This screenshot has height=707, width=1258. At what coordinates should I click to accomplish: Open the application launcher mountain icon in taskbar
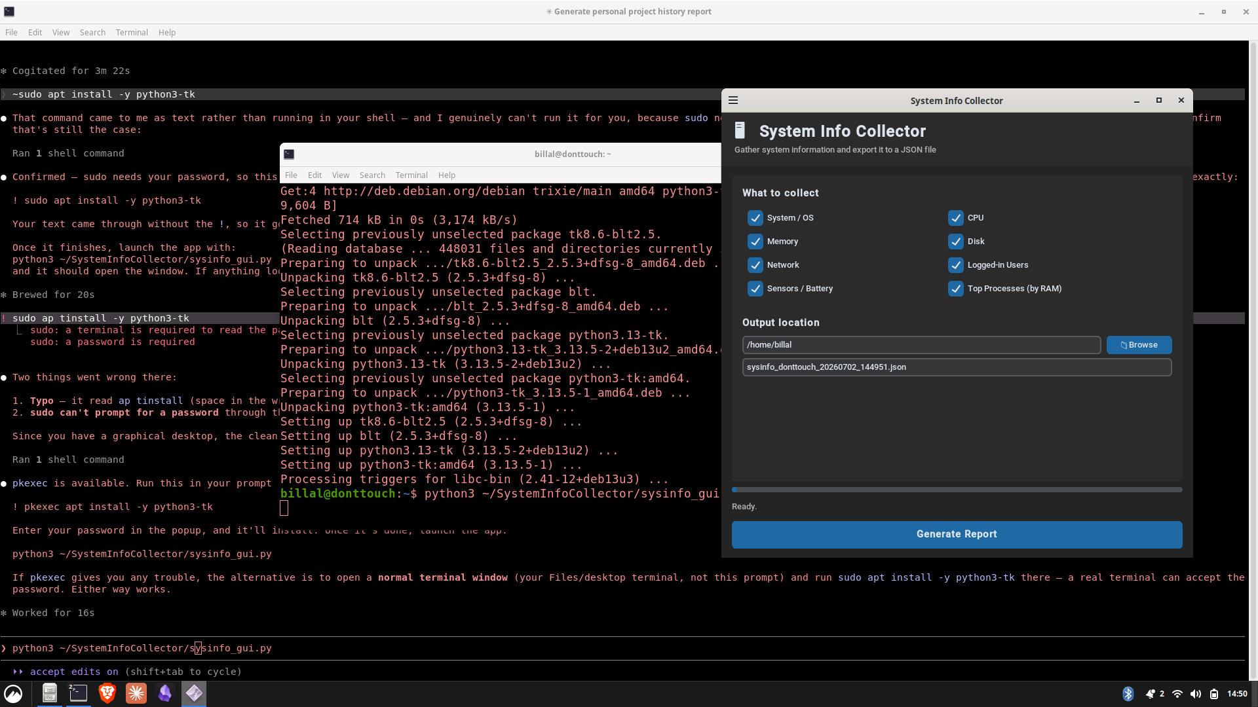(x=13, y=693)
